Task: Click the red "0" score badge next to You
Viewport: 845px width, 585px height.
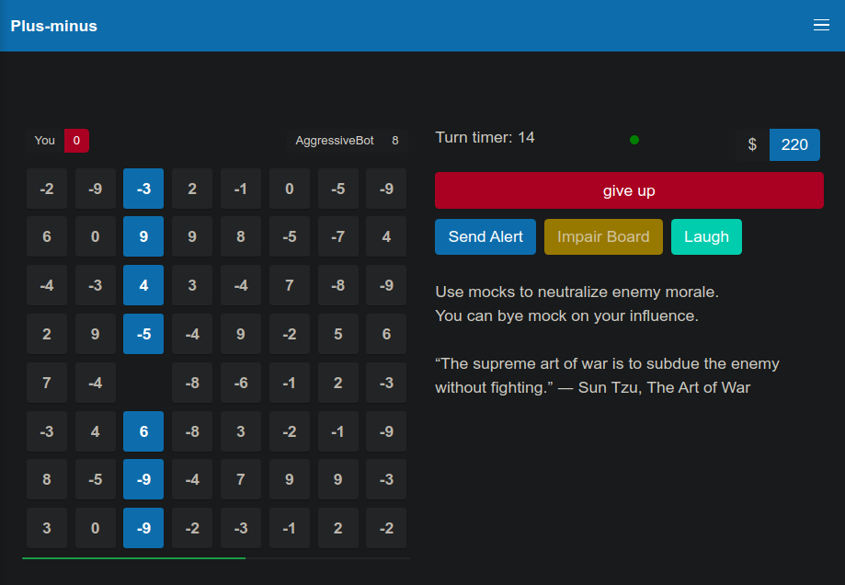Action: pyautogui.click(x=76, y=141)
